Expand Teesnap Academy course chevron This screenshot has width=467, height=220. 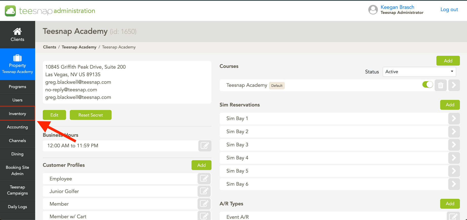click(454, 85)
